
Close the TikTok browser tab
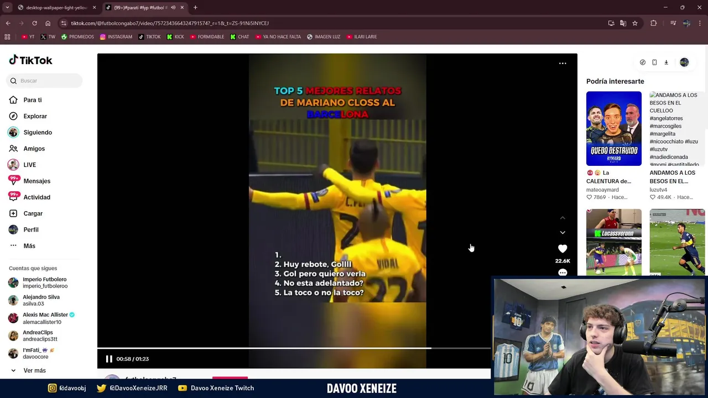click(182, 8)
